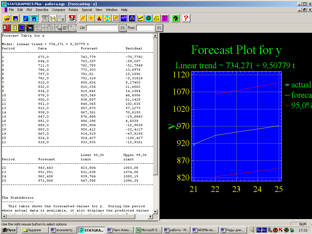Click the Linear trend equation on the plot
Viewport: 312px width, 234px height.
pyautogui.click(x=235, y=66)
